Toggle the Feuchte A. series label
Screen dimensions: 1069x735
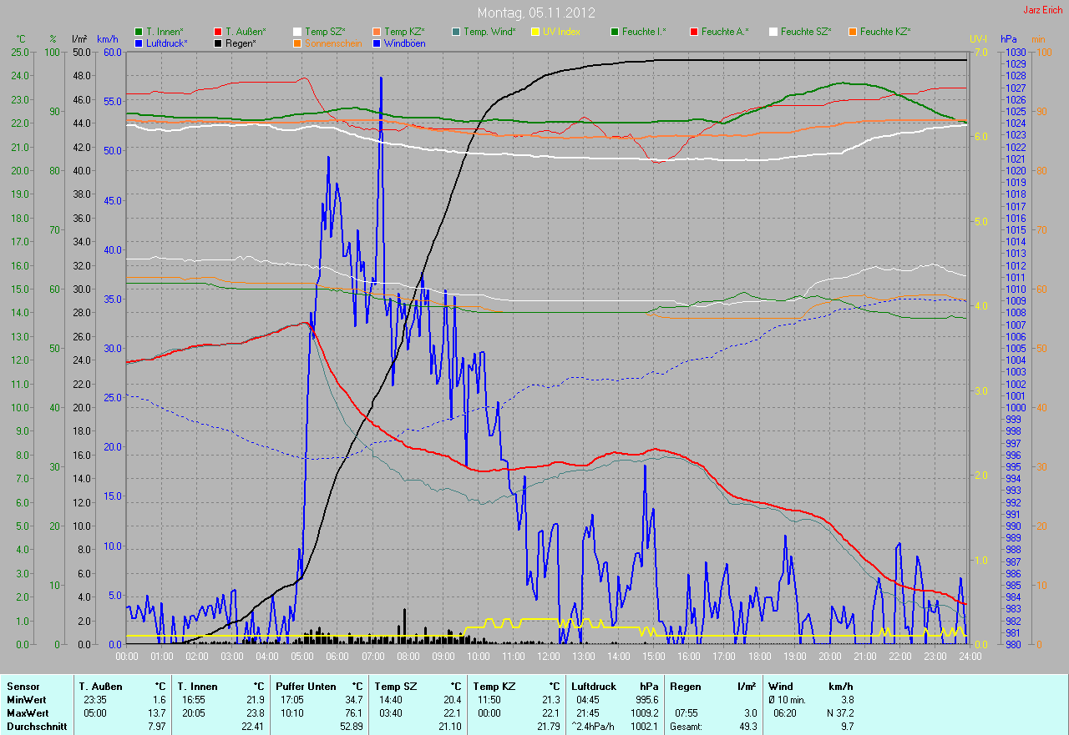click(725, 32)
